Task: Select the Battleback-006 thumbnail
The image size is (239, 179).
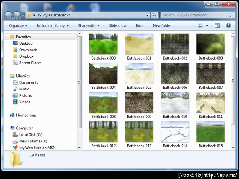Action: [x=175, y=73]
